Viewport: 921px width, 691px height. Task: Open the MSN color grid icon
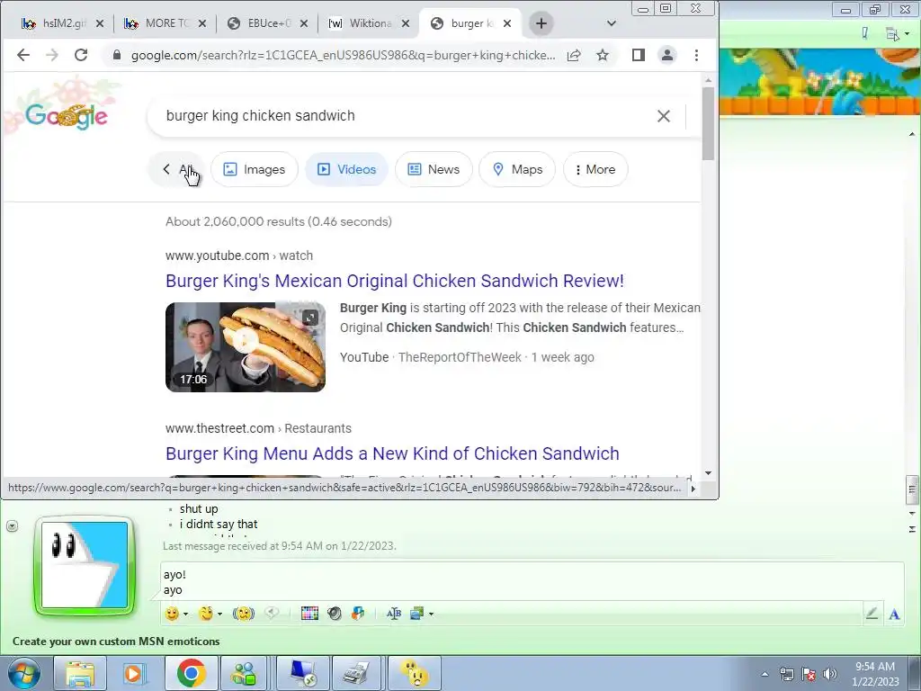pos(309,614)
